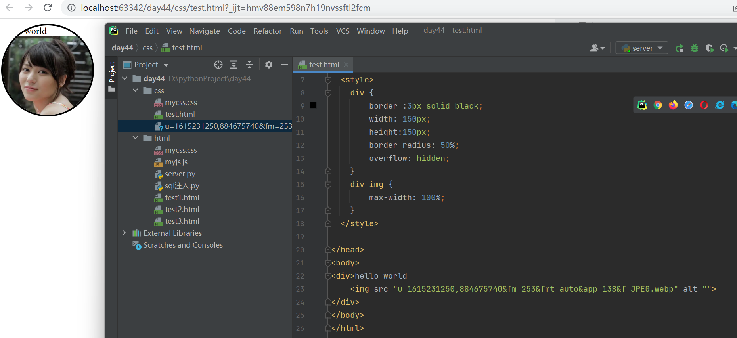The width and height of the screenshot is (737, 338).
Task: Open the Navigate menu
Action: [x=205, y=31]
